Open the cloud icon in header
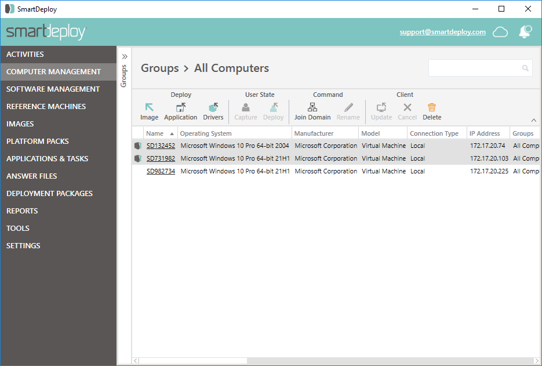The image size is (542, 366). 500,32
